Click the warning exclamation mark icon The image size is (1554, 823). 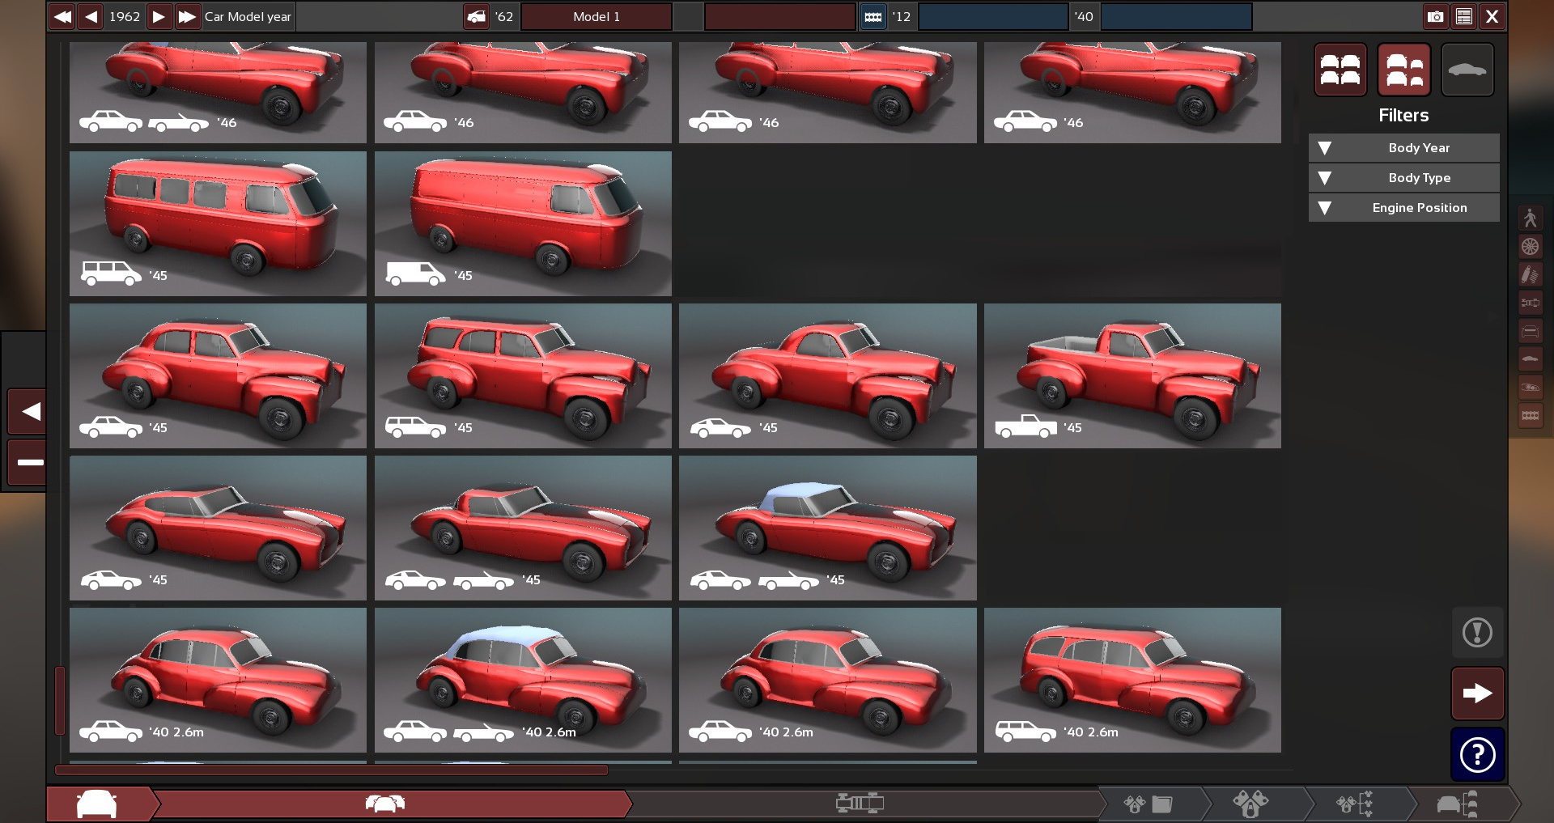(1477, 632)
